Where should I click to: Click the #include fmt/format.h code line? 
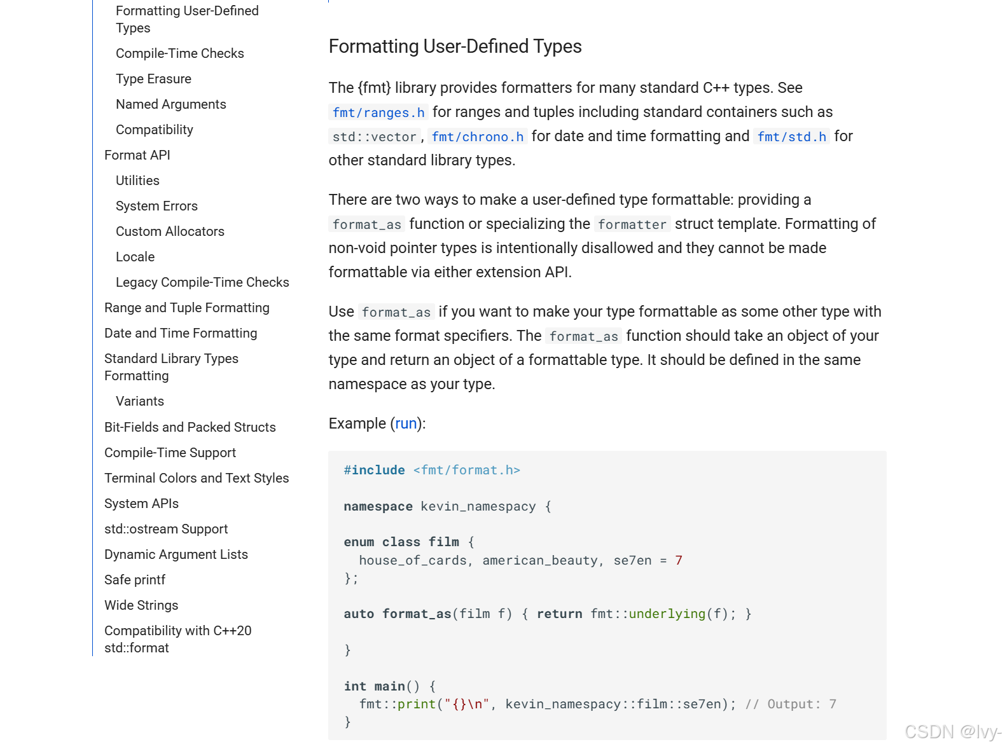(x=432, y=471)
